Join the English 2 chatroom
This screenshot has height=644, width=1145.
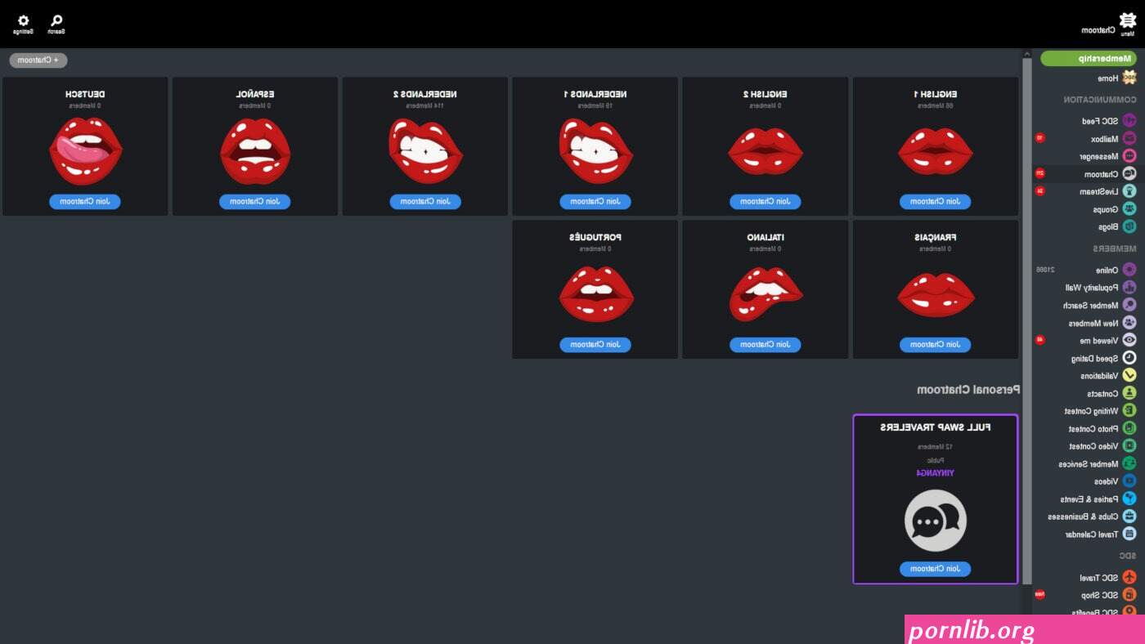(765, 201)
